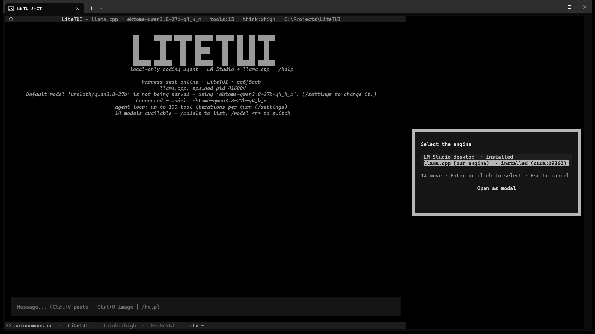
Task: Click llama.cpp in the top header bar
Action: tap(105, 19)
